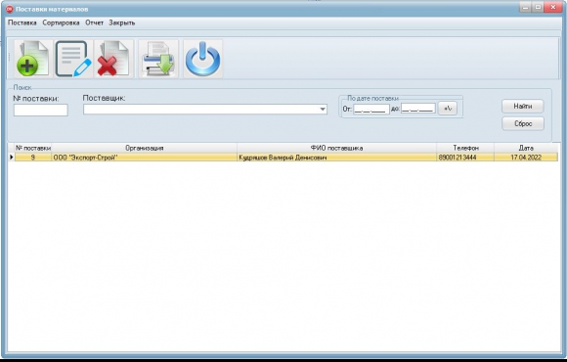Select the Закрыть menu item
Image resolution: width=567 pixels, height=362 pixels.
tap(122, 23)
